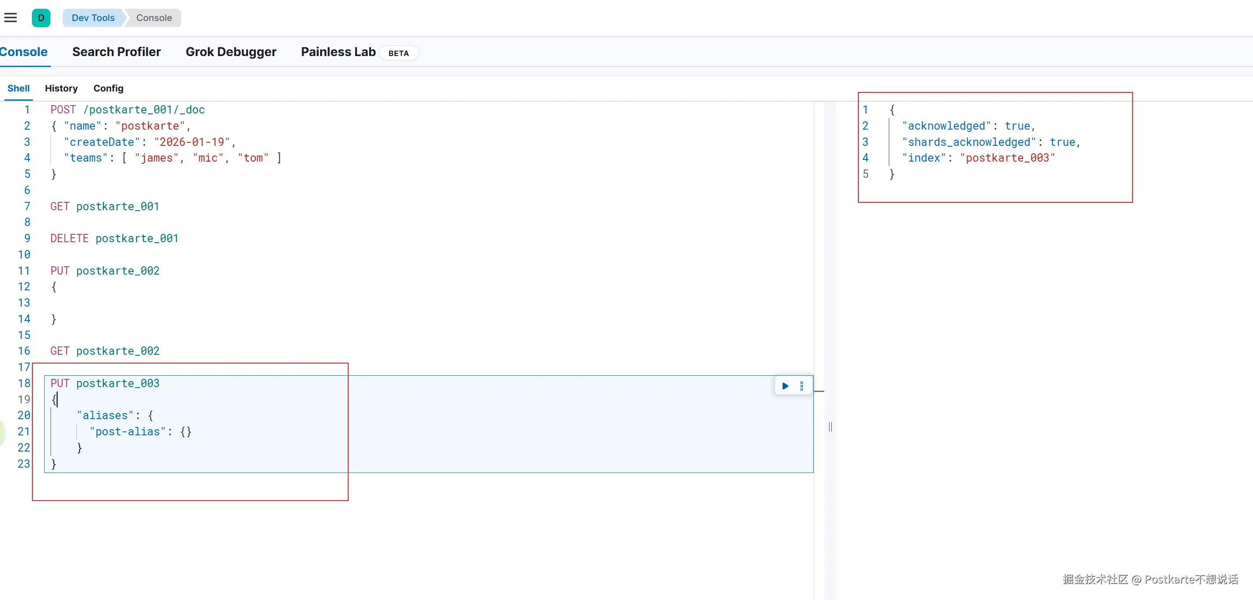Image resolution: width=1253 pixels, height=600 pixels.
Task: Open the Painless Lab tab
Action: coord(338,52)
